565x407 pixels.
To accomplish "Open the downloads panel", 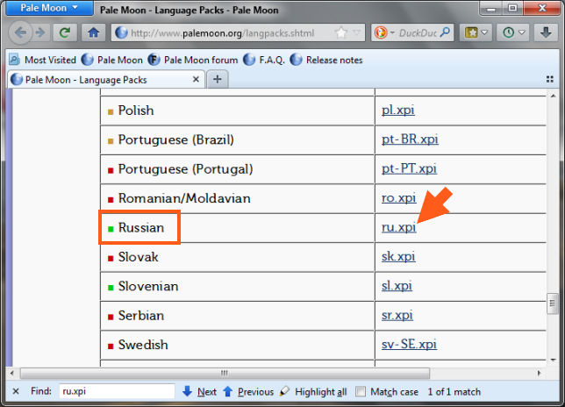I will point(546,33).
